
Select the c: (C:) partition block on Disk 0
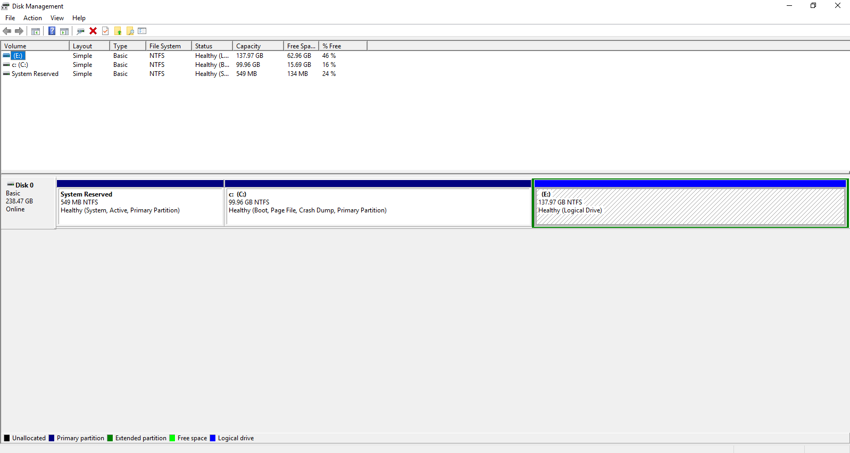pyautogui.click(x=378, y=203)
